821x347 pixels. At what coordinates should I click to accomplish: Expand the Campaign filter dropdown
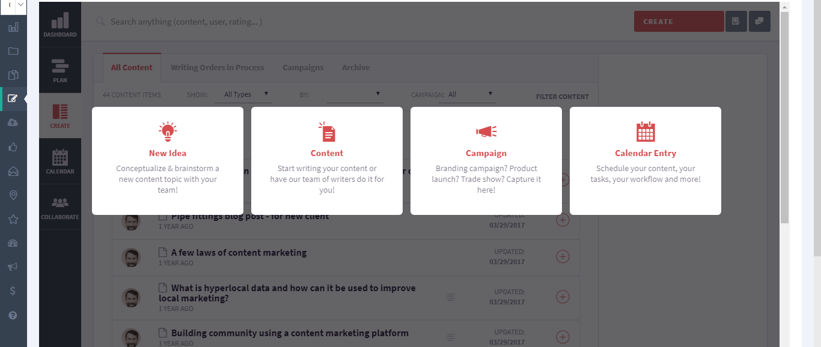(467, 94)
